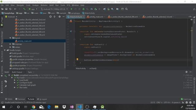Viewport: 196px width, 110px height.
Task: Open the SDK Manager icon
Action: coord(112,9)
